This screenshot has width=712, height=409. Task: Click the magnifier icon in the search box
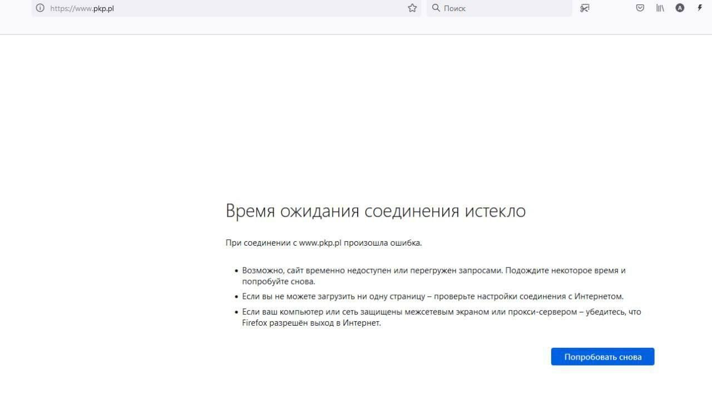click(436, 8)
